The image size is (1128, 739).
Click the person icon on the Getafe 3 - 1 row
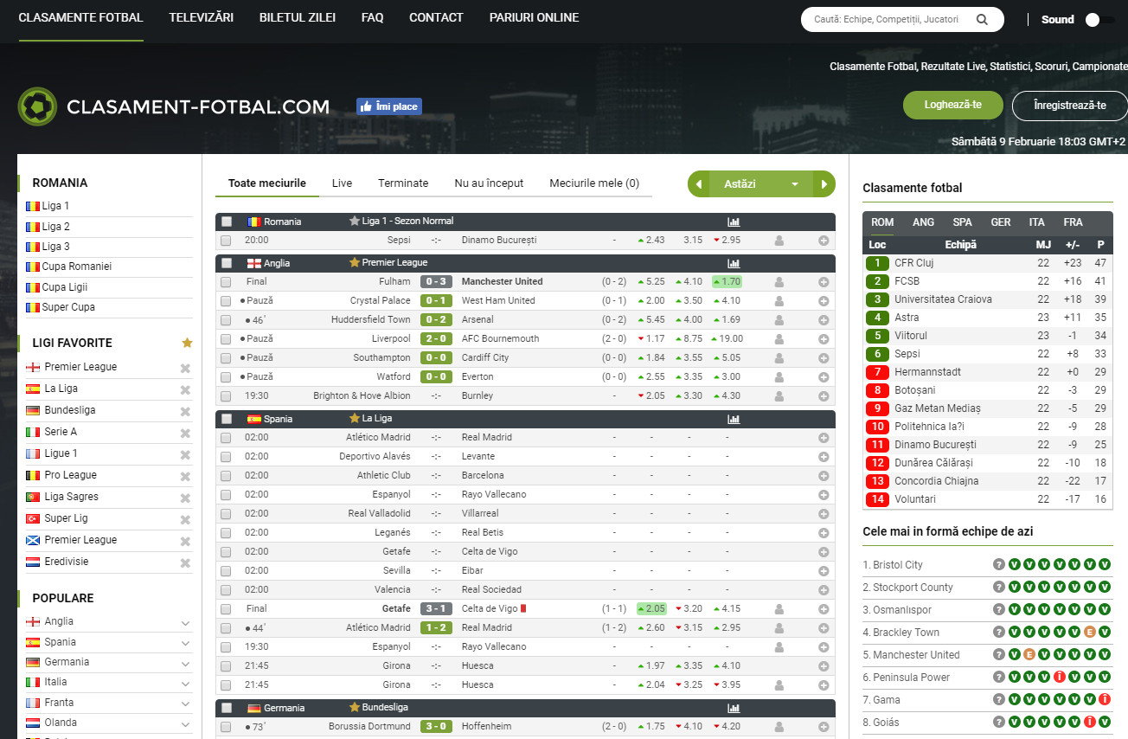click(x=779, y=609)
